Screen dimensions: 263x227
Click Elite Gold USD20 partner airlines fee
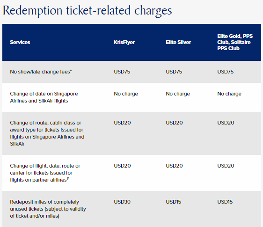pyautogui.click(x=226, y=166)
